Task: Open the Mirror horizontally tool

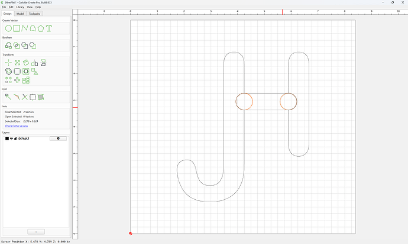Action: (x=35, y=62)
